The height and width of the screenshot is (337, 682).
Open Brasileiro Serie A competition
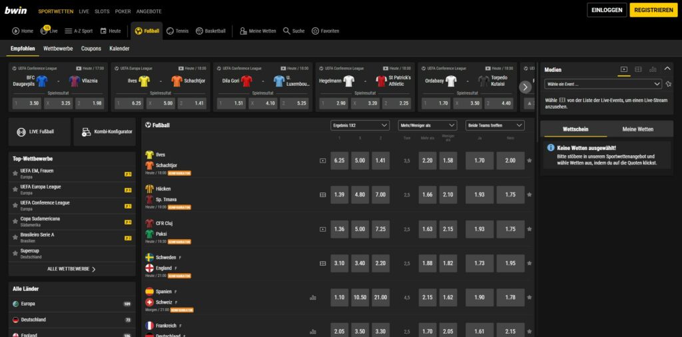tap(72, 238)
